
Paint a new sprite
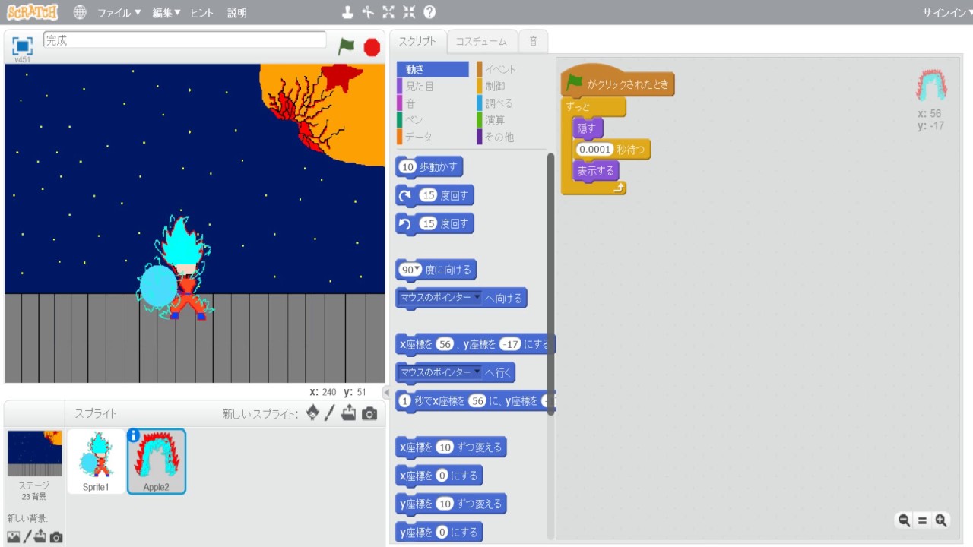pyautogui.click(x=330, y=413)
